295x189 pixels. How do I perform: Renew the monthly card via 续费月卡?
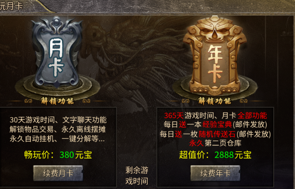pos(58,173)
